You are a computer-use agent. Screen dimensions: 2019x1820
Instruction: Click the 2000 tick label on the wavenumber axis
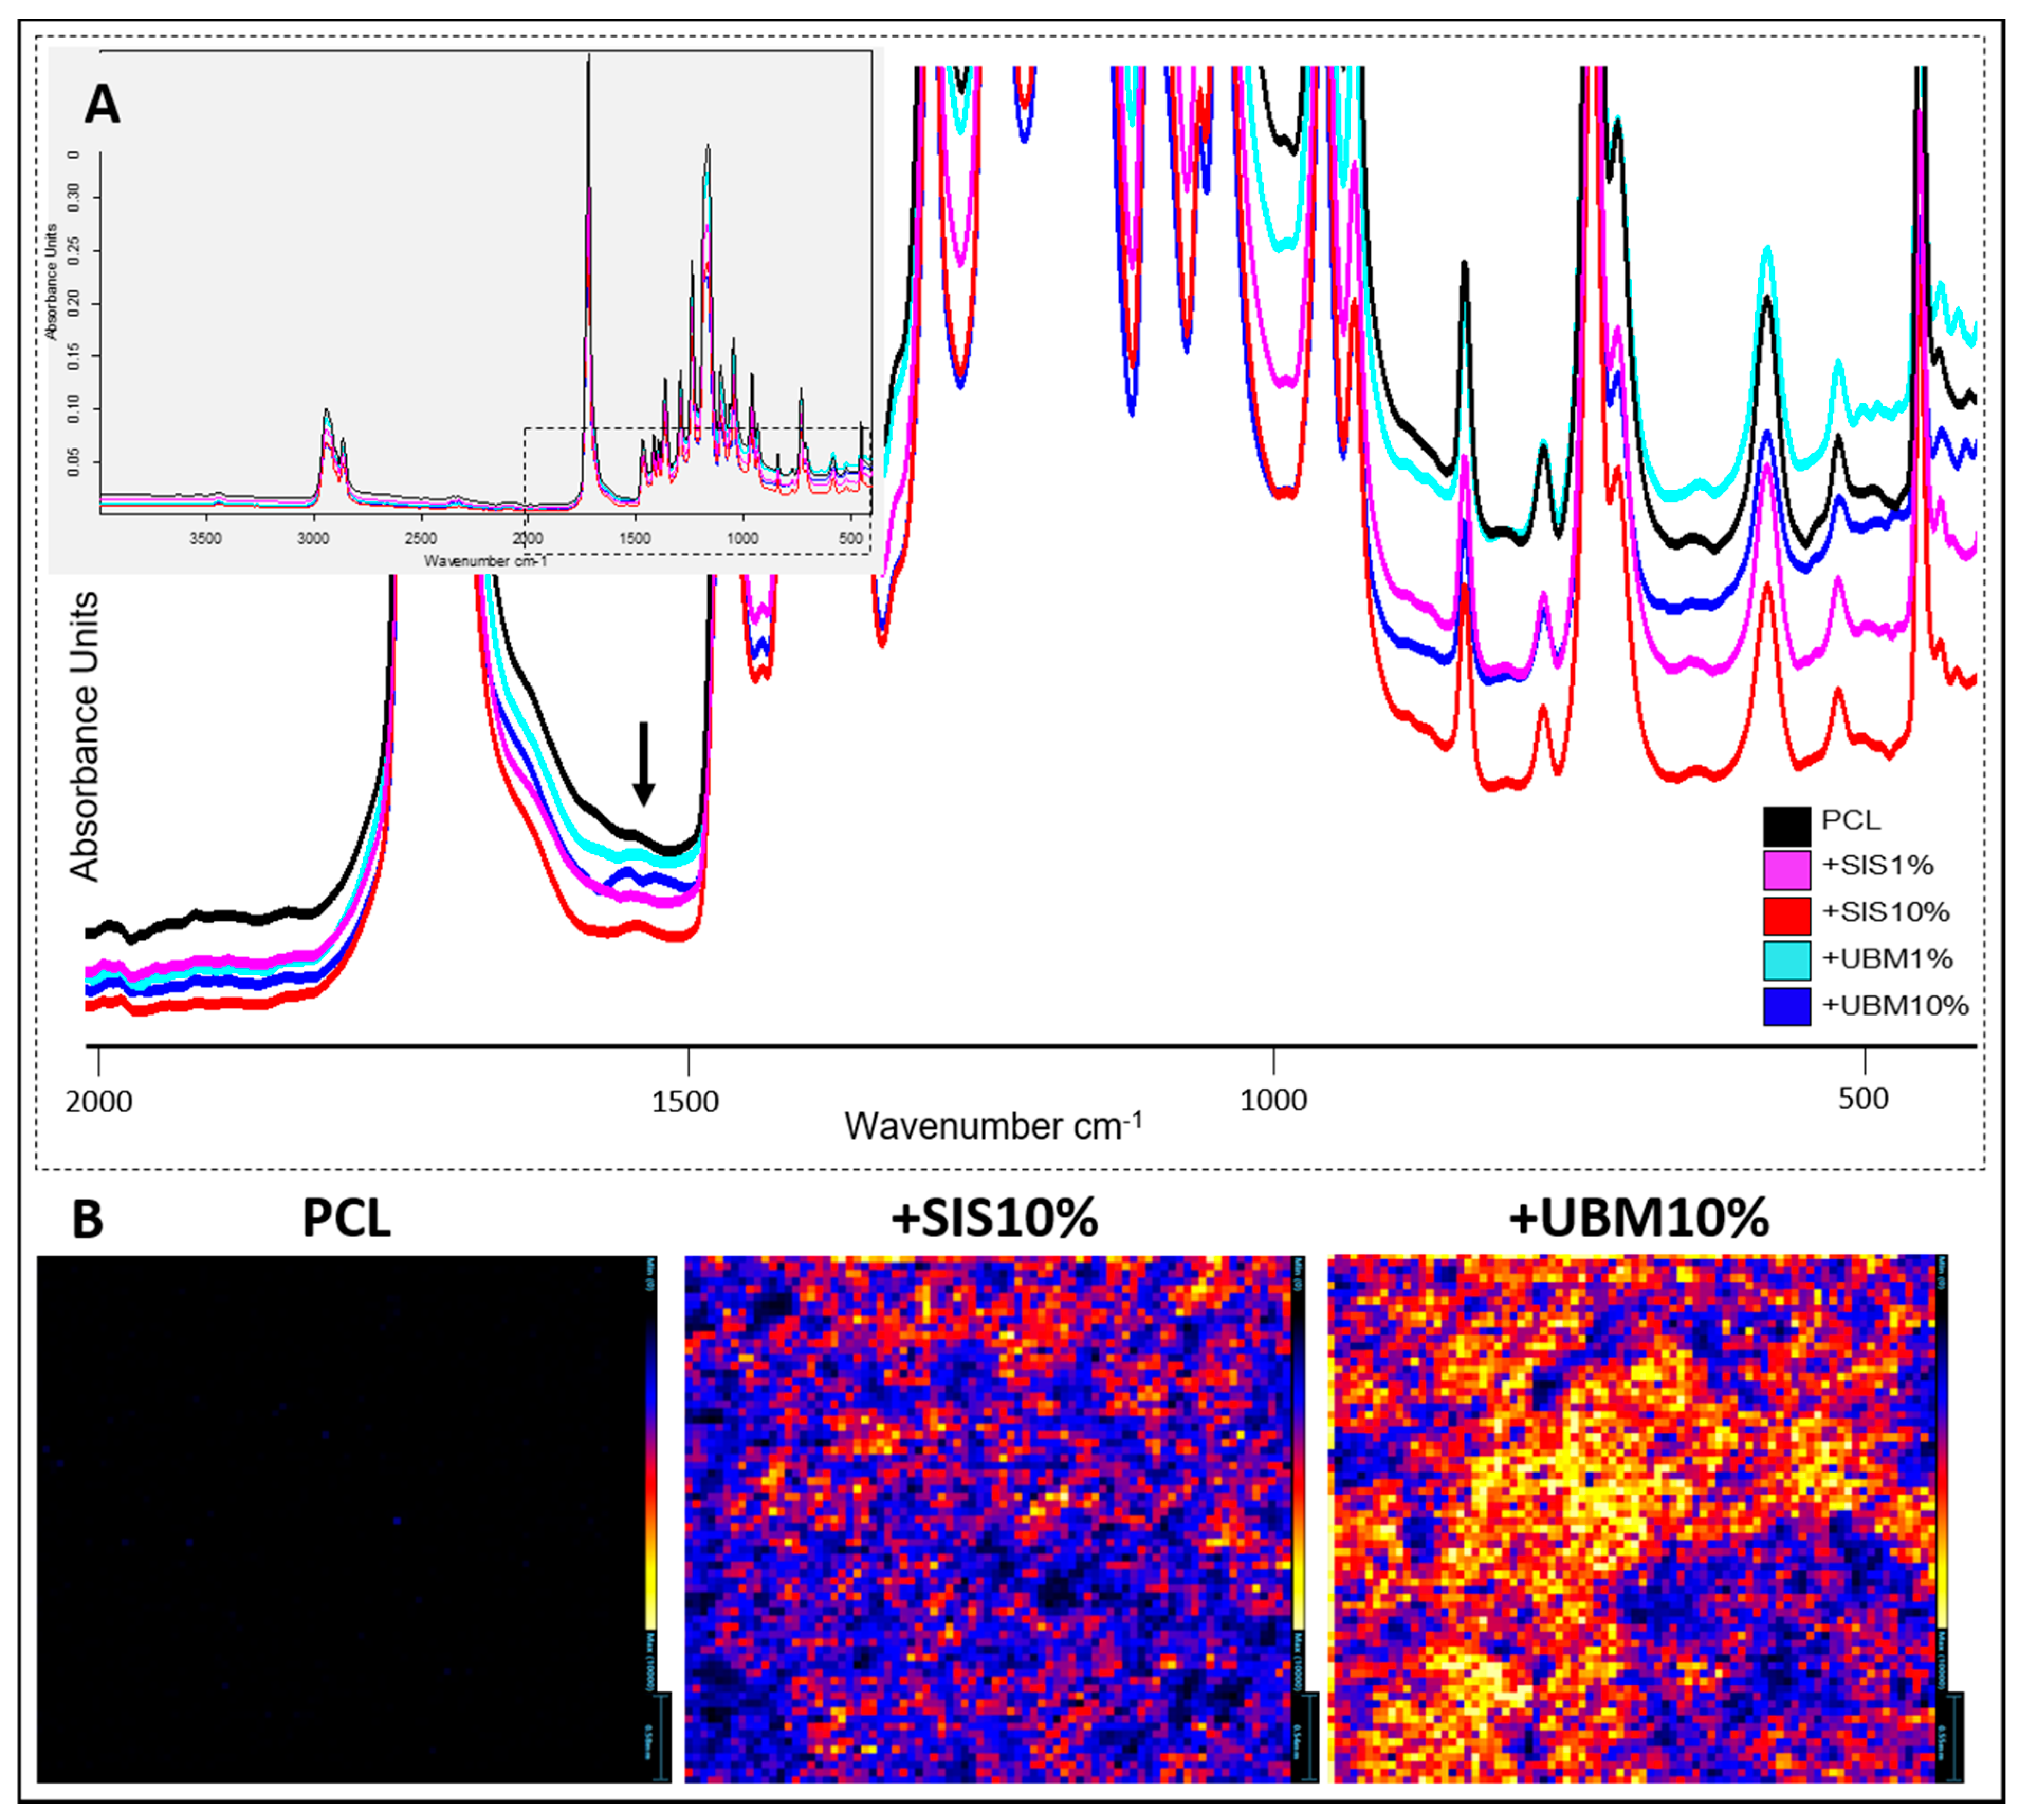[99, 1101]
